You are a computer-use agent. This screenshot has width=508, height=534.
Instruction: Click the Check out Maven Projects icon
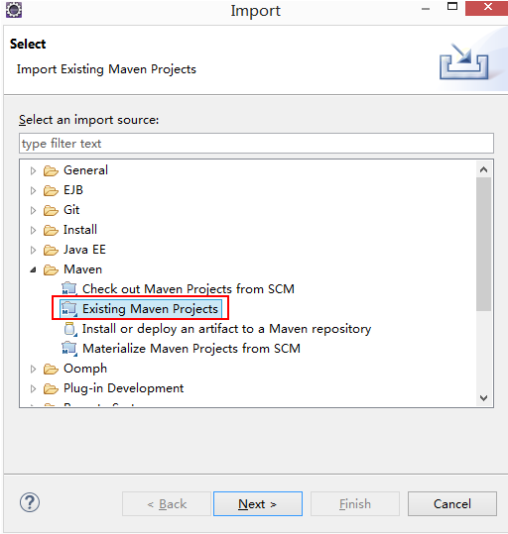point(69,289)
